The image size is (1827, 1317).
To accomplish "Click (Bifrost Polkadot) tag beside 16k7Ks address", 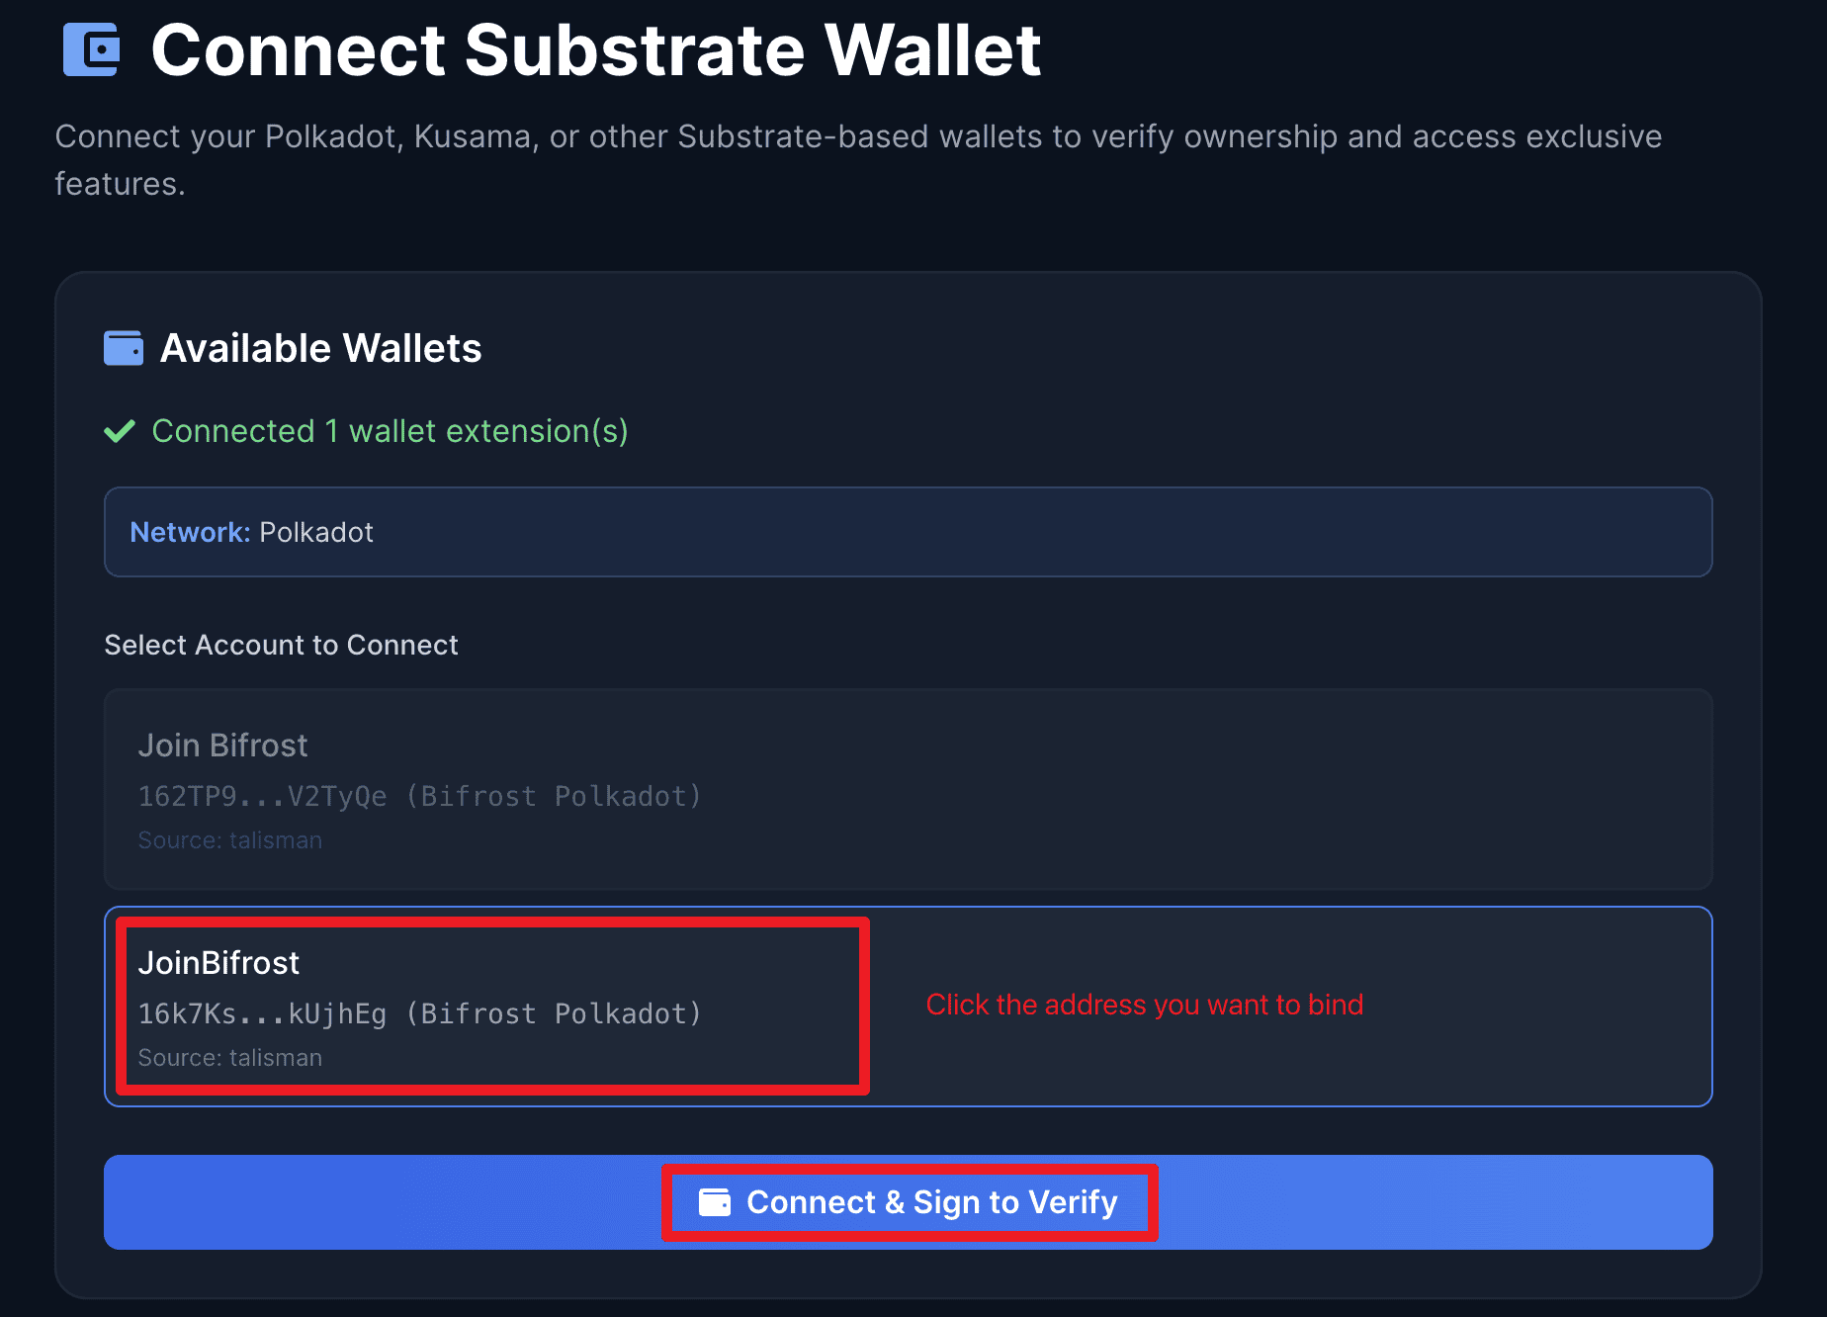I will (554, 1014).
